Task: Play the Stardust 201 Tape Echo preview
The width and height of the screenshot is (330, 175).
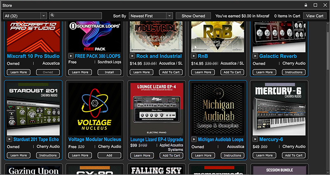Action: coord(9,140)
